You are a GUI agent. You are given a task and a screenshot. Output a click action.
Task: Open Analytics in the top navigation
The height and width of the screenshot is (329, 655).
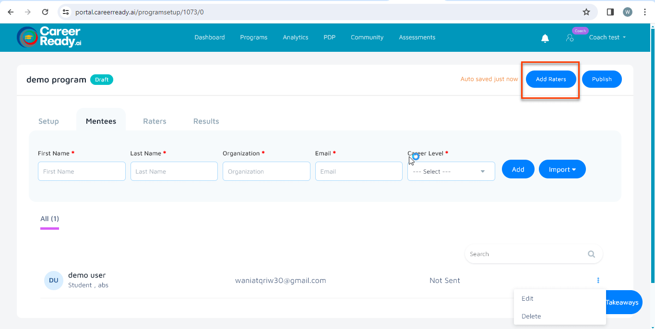click(x=295, y=37)
